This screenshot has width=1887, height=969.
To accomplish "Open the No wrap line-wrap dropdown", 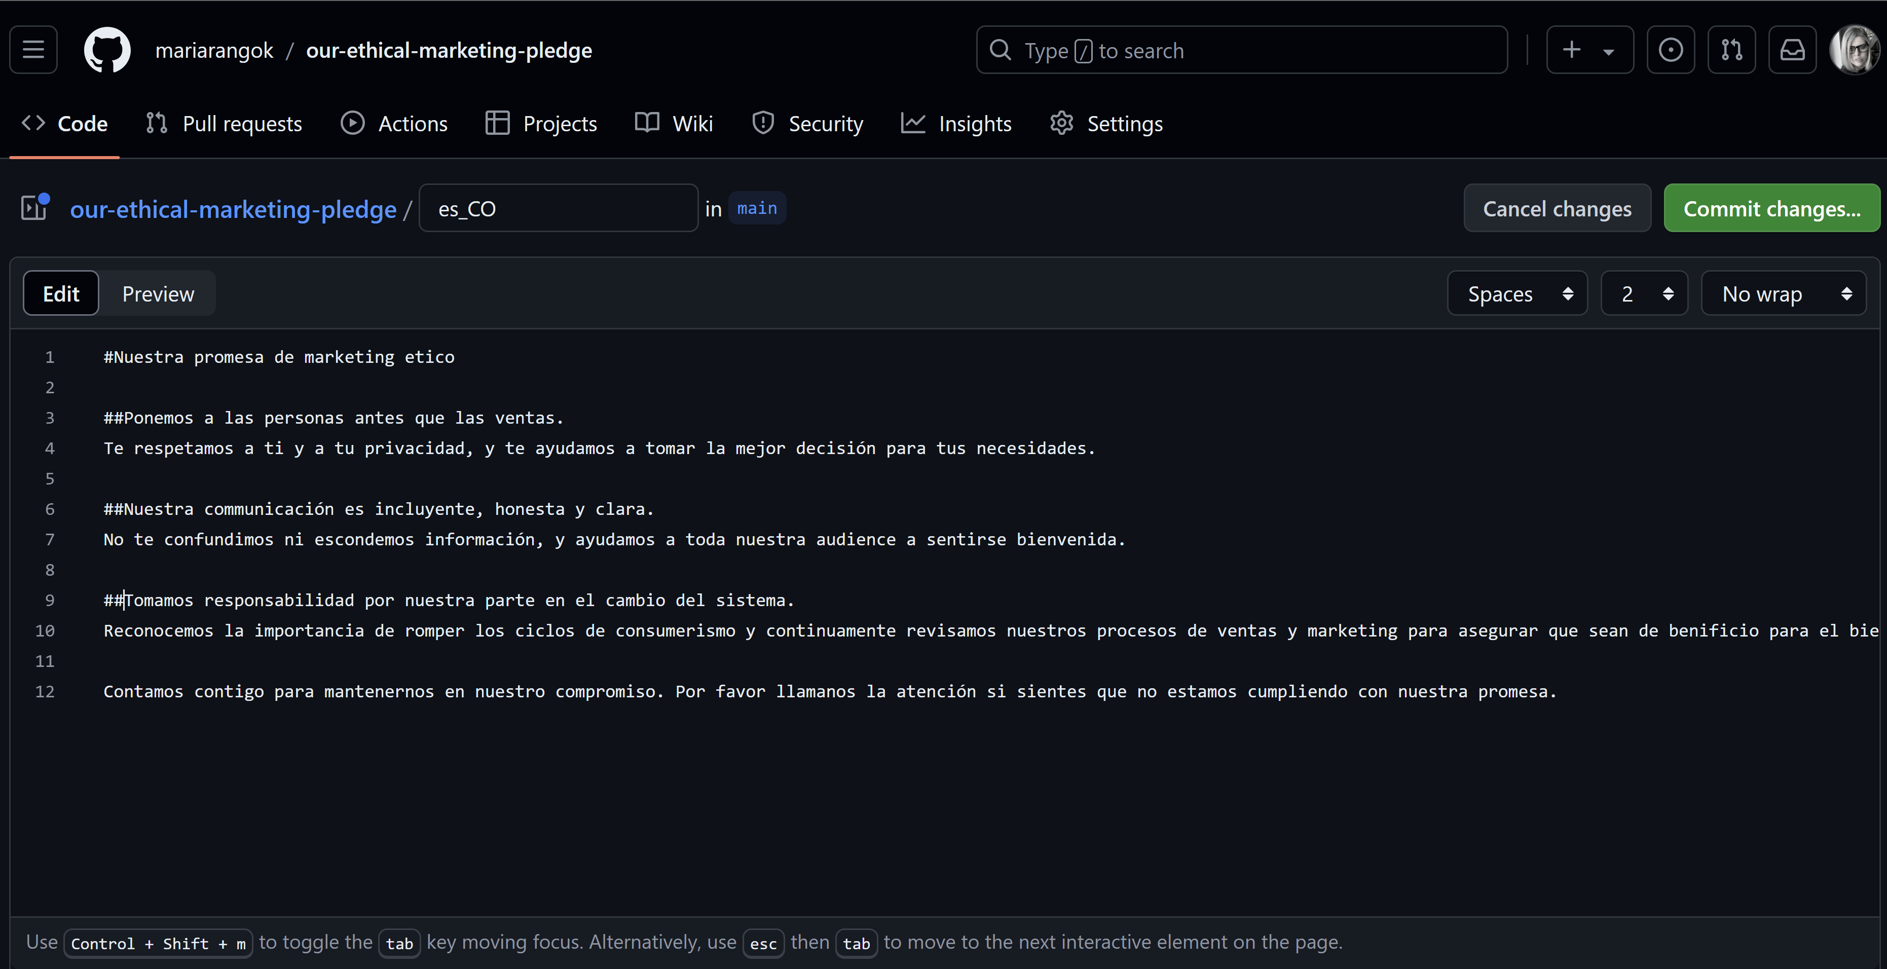I will [x=1783, y=293].
